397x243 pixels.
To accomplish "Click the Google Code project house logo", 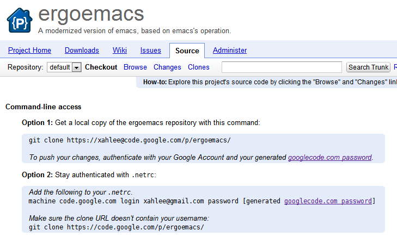I will (x=20, y=20).
